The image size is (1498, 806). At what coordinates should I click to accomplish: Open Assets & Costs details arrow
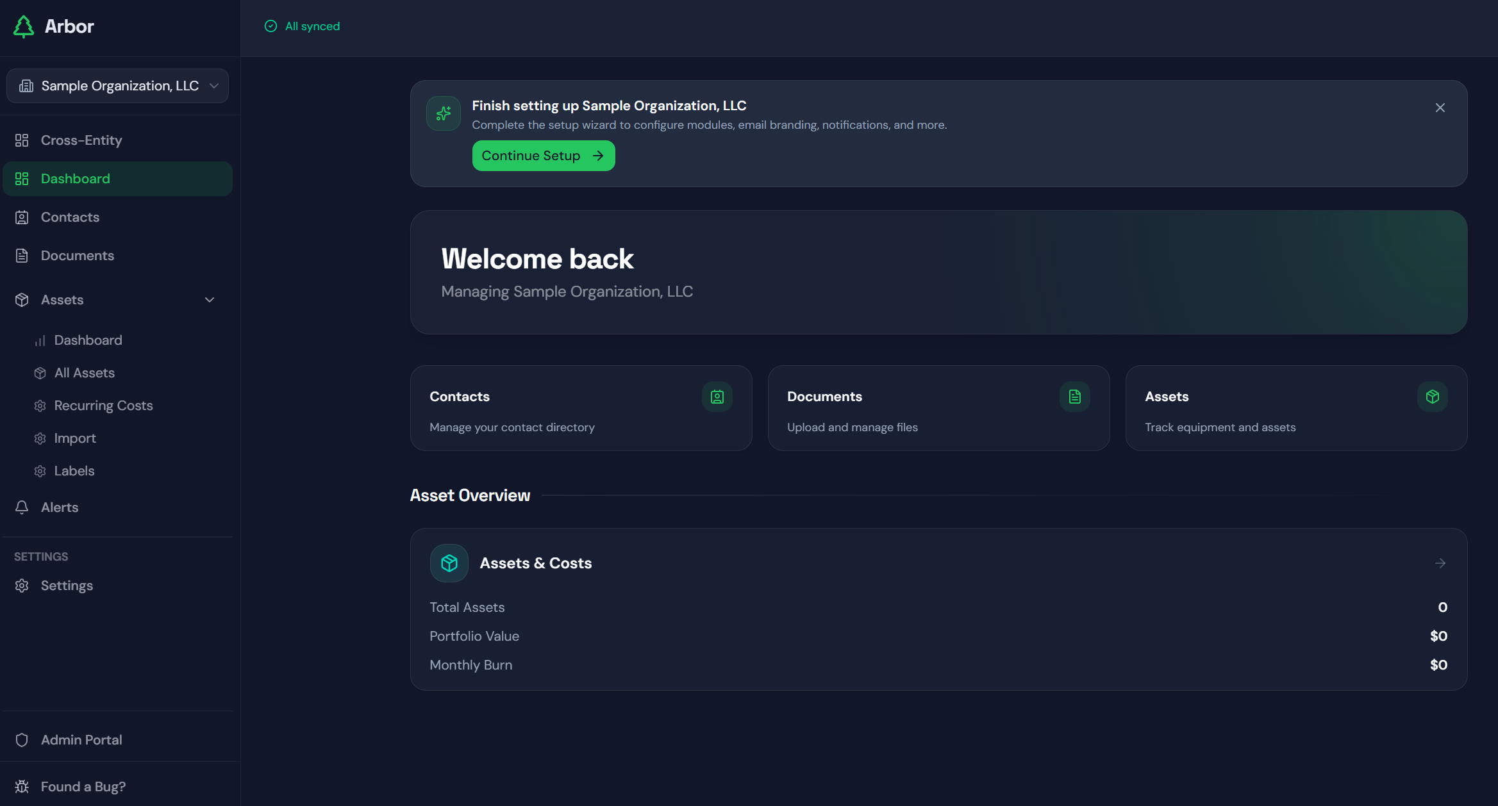pos(1440,563)
